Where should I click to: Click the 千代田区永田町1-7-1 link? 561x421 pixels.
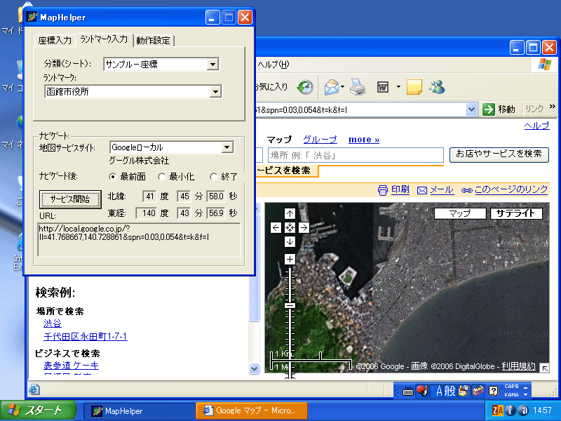pos(86,337)
